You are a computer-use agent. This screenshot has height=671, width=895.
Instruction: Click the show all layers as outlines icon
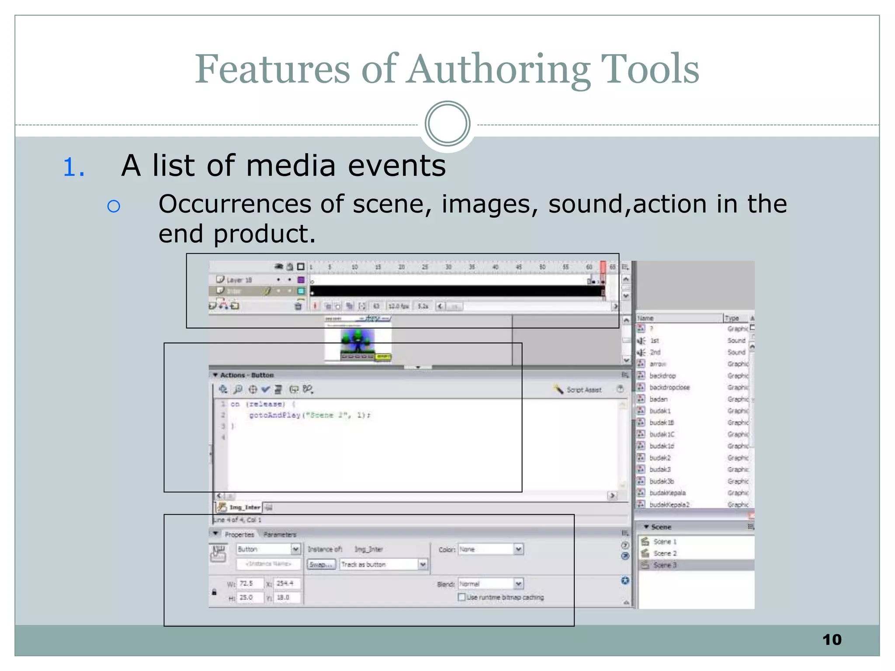pyautogui.click(x=301, y=266)
